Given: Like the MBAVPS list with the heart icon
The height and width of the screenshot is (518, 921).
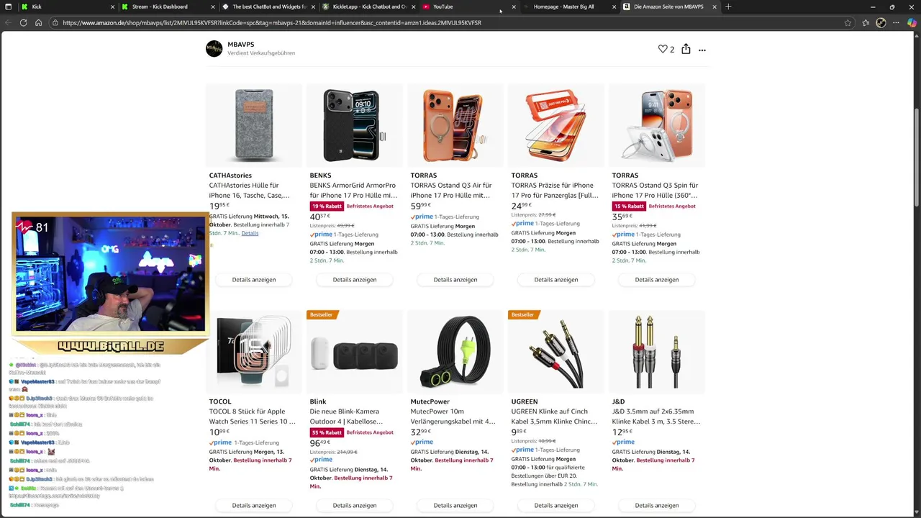Looking at the screenshot, I should point(663,49).
